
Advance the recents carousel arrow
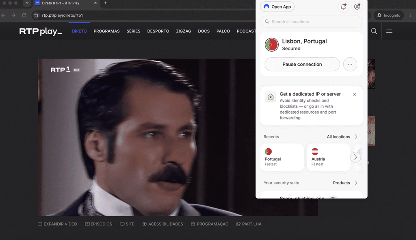point(355,157)
